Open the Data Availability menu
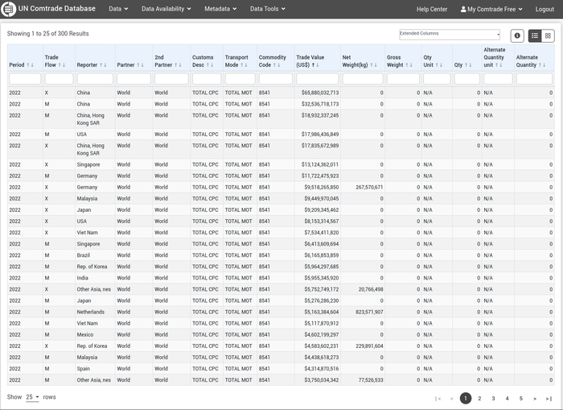Viewport: 563px width, 410px height. click(x=166, y=9)
